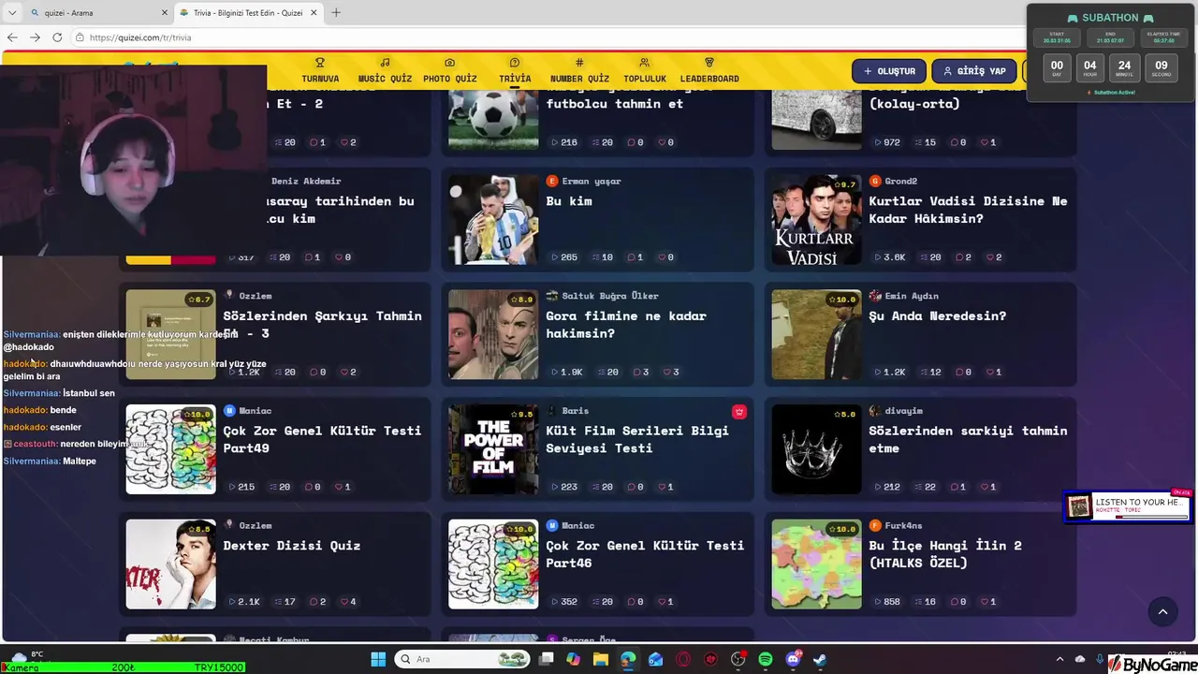
Task: Click the comment count on Gora card
Action: tap(640, 372)
